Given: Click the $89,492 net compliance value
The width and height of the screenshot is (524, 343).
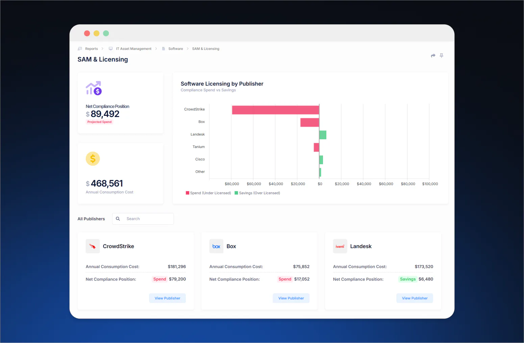Looking at the screenshot, I should tap(103, 114).
